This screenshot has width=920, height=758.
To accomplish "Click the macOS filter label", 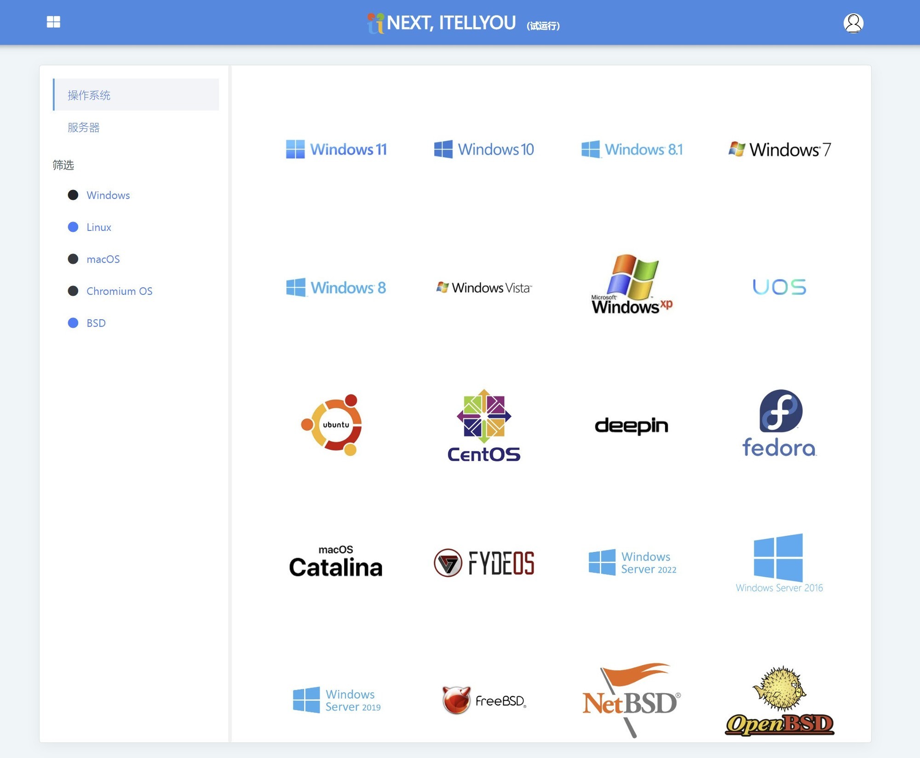I will pyautogui.click(x=103, y=259).
